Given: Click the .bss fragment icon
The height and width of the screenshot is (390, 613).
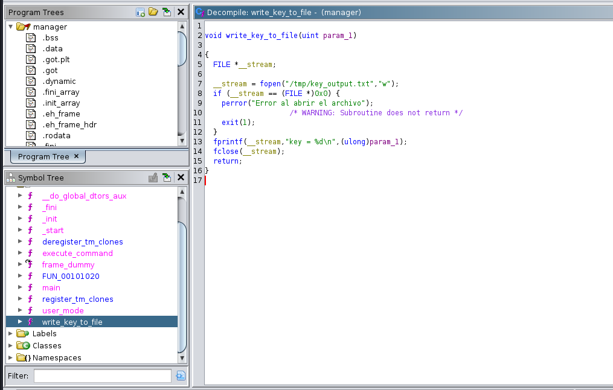Looking at the screenshot, I should tap(31, 37).
